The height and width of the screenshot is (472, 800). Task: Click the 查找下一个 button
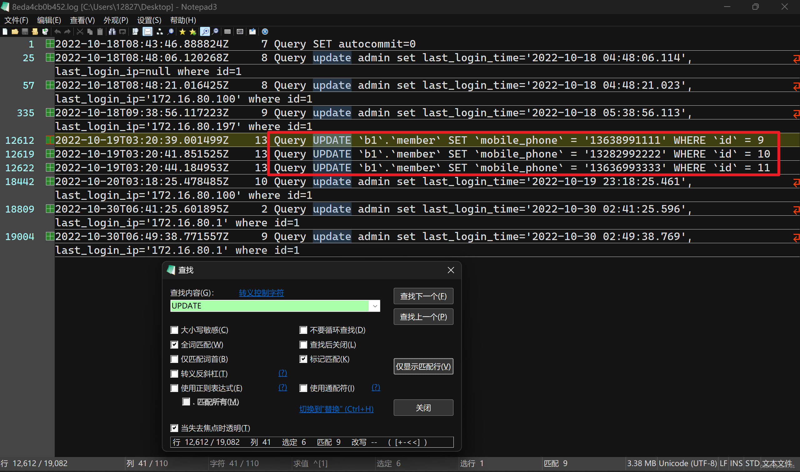(423, 296)
